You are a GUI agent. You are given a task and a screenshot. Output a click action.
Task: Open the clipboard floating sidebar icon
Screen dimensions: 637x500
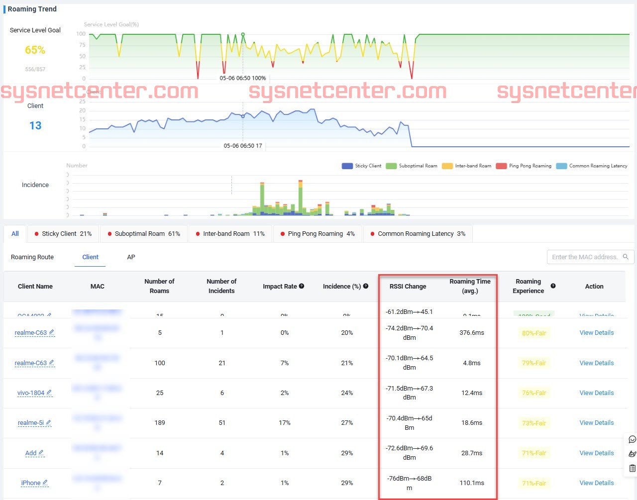coord(633,468)
